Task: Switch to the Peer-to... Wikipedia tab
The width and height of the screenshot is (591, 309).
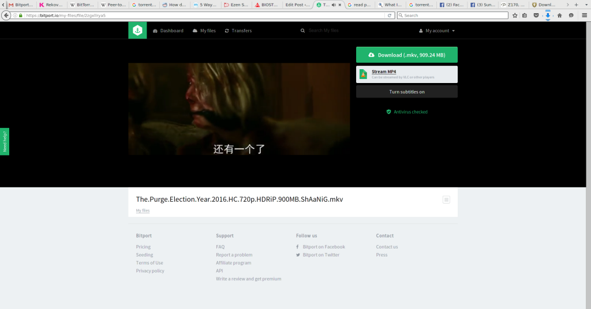Action: click(x=113, y=5)
